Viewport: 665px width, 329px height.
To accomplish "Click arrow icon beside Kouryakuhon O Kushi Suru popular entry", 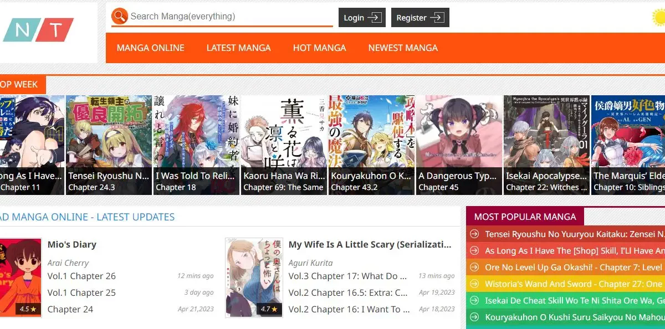I will [474, 317].
